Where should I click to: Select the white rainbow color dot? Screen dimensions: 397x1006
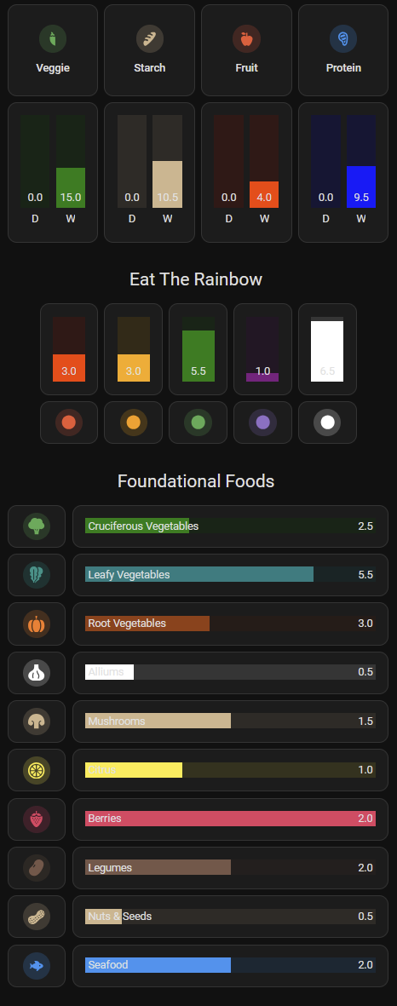pyautogui.click(x=327, y=423)
